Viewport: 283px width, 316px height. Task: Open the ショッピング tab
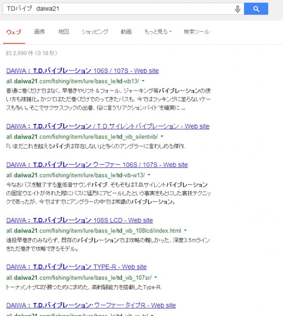[x=95, y=32]
